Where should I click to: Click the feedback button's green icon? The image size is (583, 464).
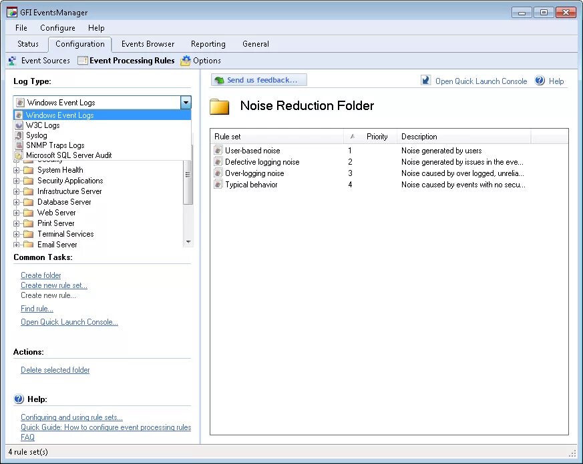click(x=219, y=80)
